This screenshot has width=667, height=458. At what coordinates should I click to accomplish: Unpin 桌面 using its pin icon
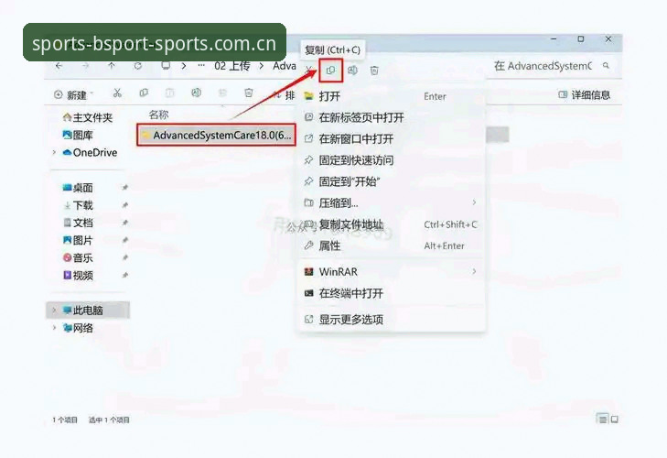pos(125,188)
